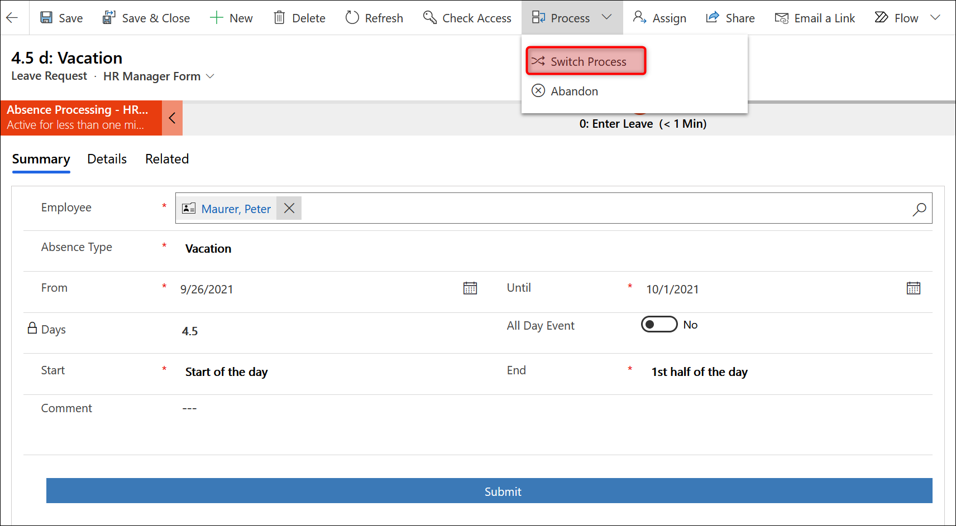Open the From date calendar picker
This screenshot has width=956, height=526.
pos(470,288)
